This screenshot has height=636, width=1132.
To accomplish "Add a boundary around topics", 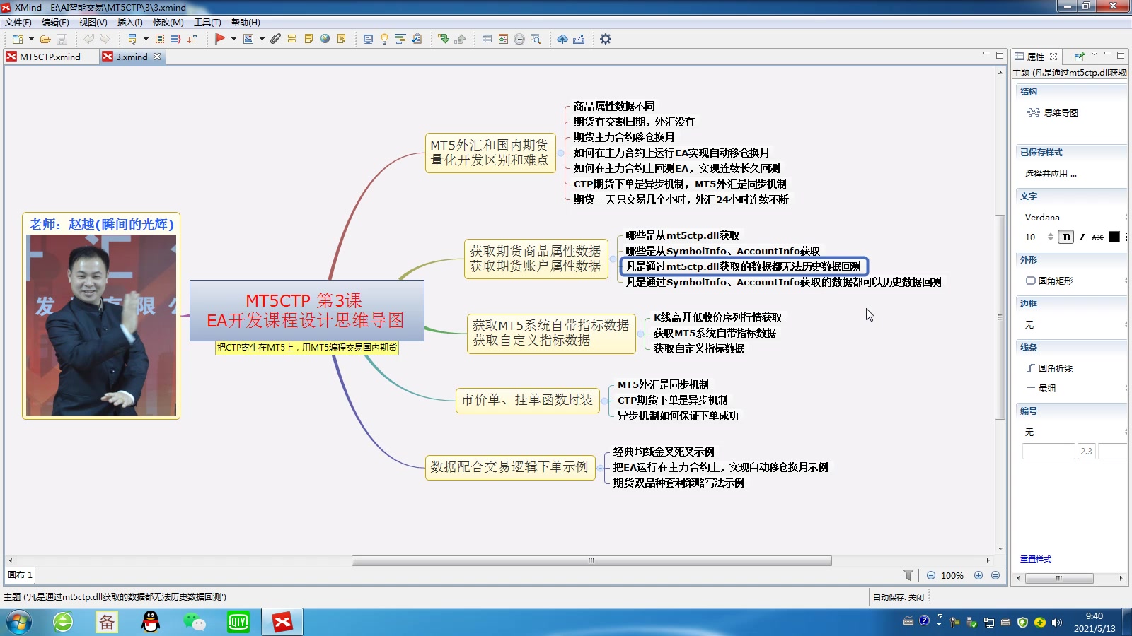I will tap(160, 39).
